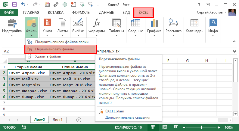Image resolution: width=239 pixels, height=131 pixels.
Task: Switch to the ВСТАВКА tab
Action: 56,13
